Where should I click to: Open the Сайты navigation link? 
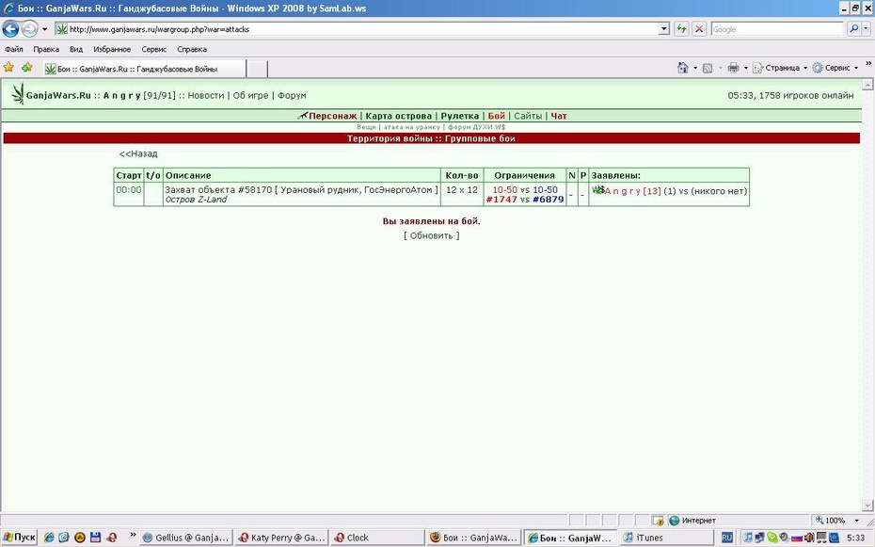coord(528,116)
